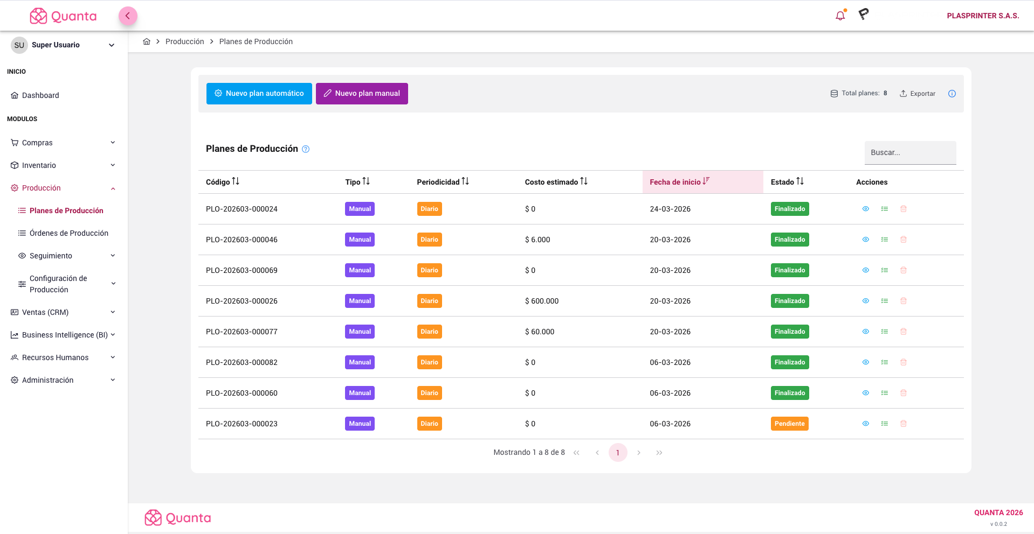Expand the Inventario section

click(62, 165)
